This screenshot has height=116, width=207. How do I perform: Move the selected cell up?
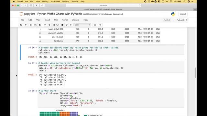45,25
